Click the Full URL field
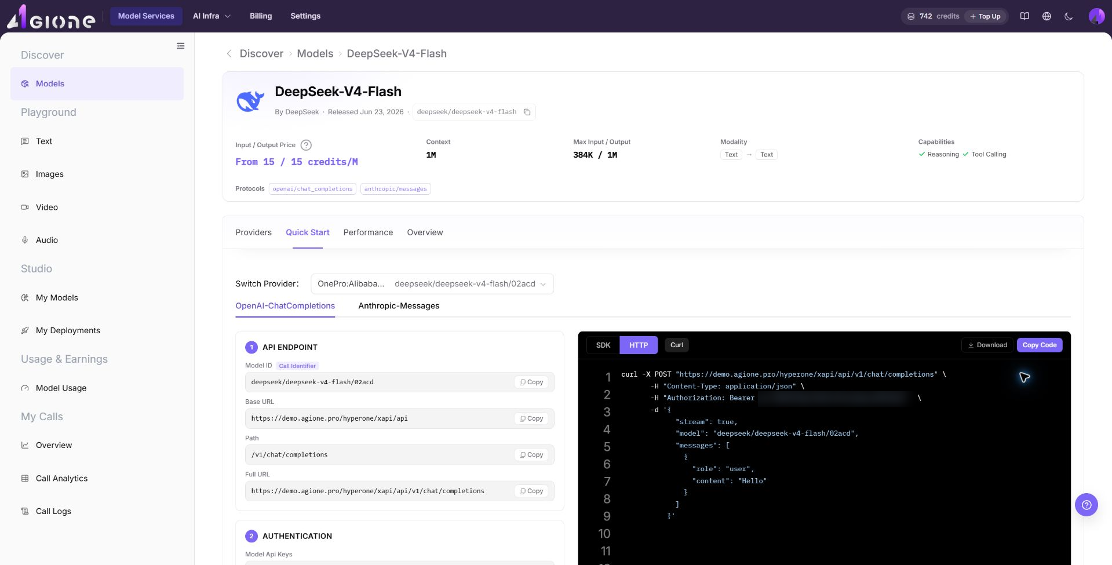Image resolution: width=1112 pixels, height=565 pixels. tap(400, 491)
